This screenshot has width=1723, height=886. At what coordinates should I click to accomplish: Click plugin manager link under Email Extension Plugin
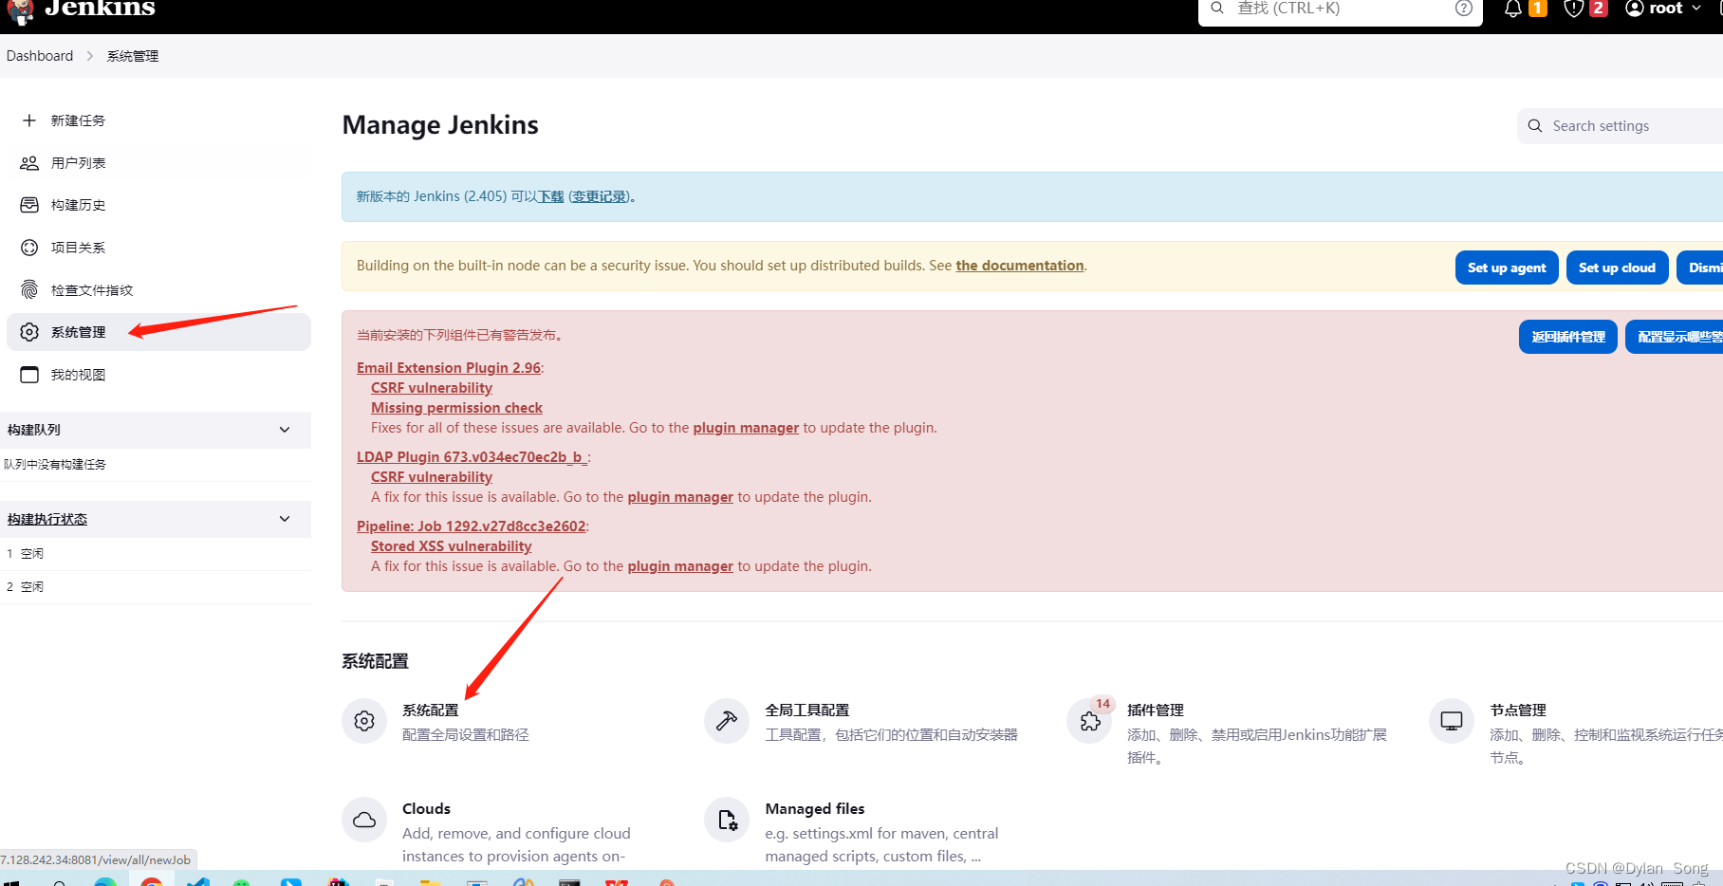tap(746, 428)
